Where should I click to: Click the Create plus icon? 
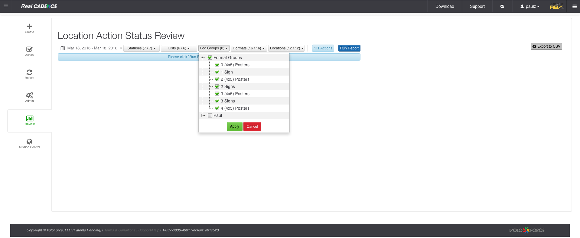point(29,27)
